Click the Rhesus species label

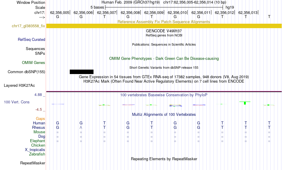(39, 127)
